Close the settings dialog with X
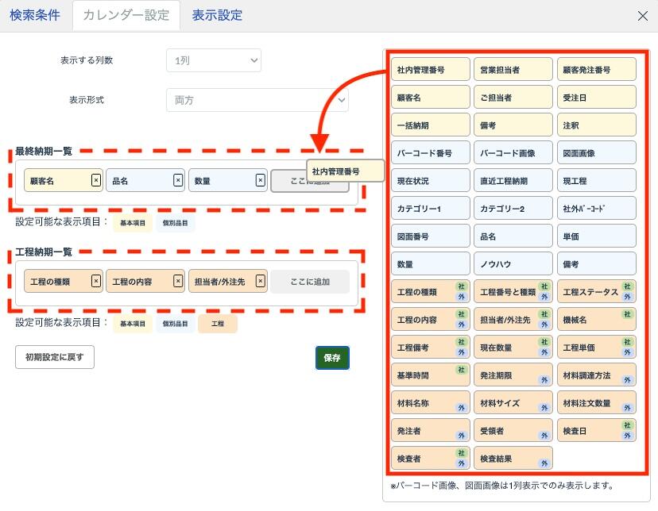Viewport: 658px width, 511px height. point(642,16)
